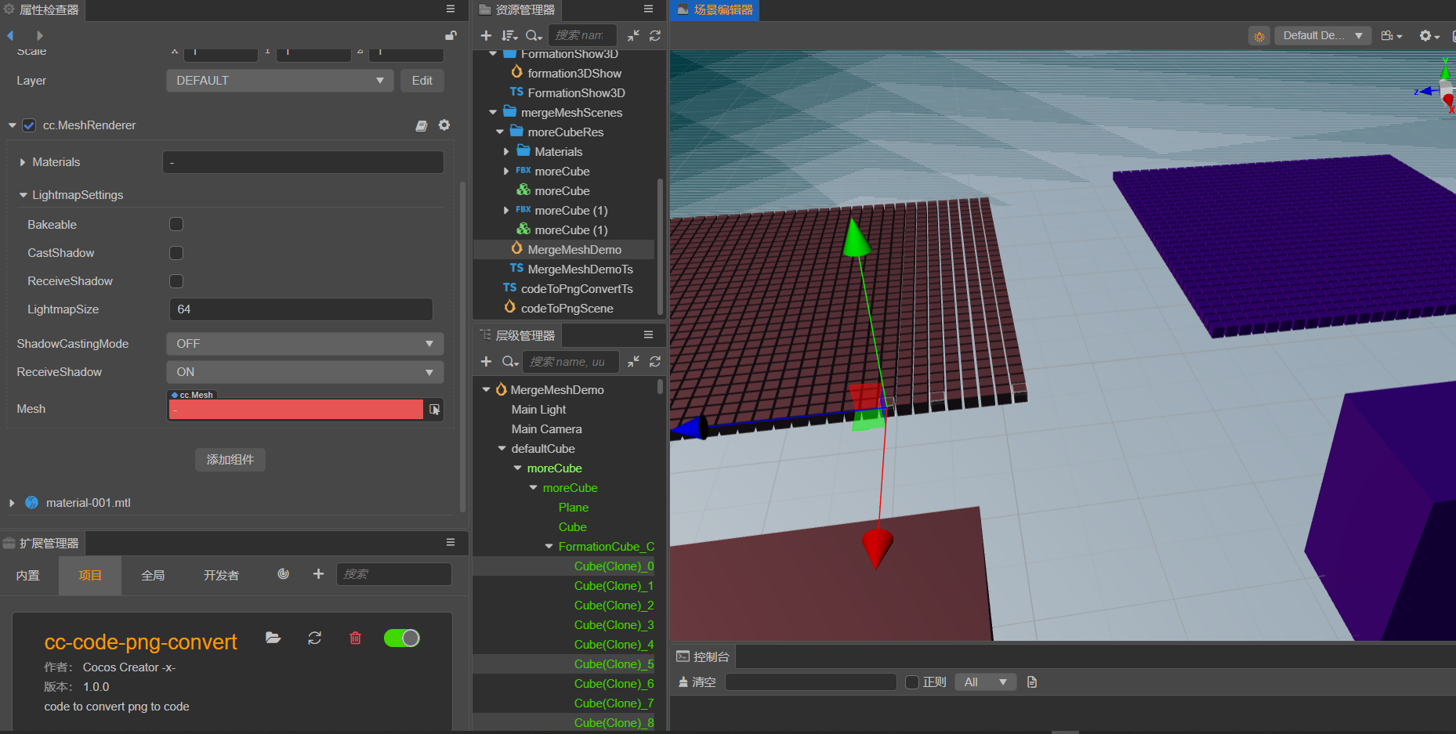Enable the Bakeable checkbox
This screenshot has width=1456, height=734.
point(176,225)
